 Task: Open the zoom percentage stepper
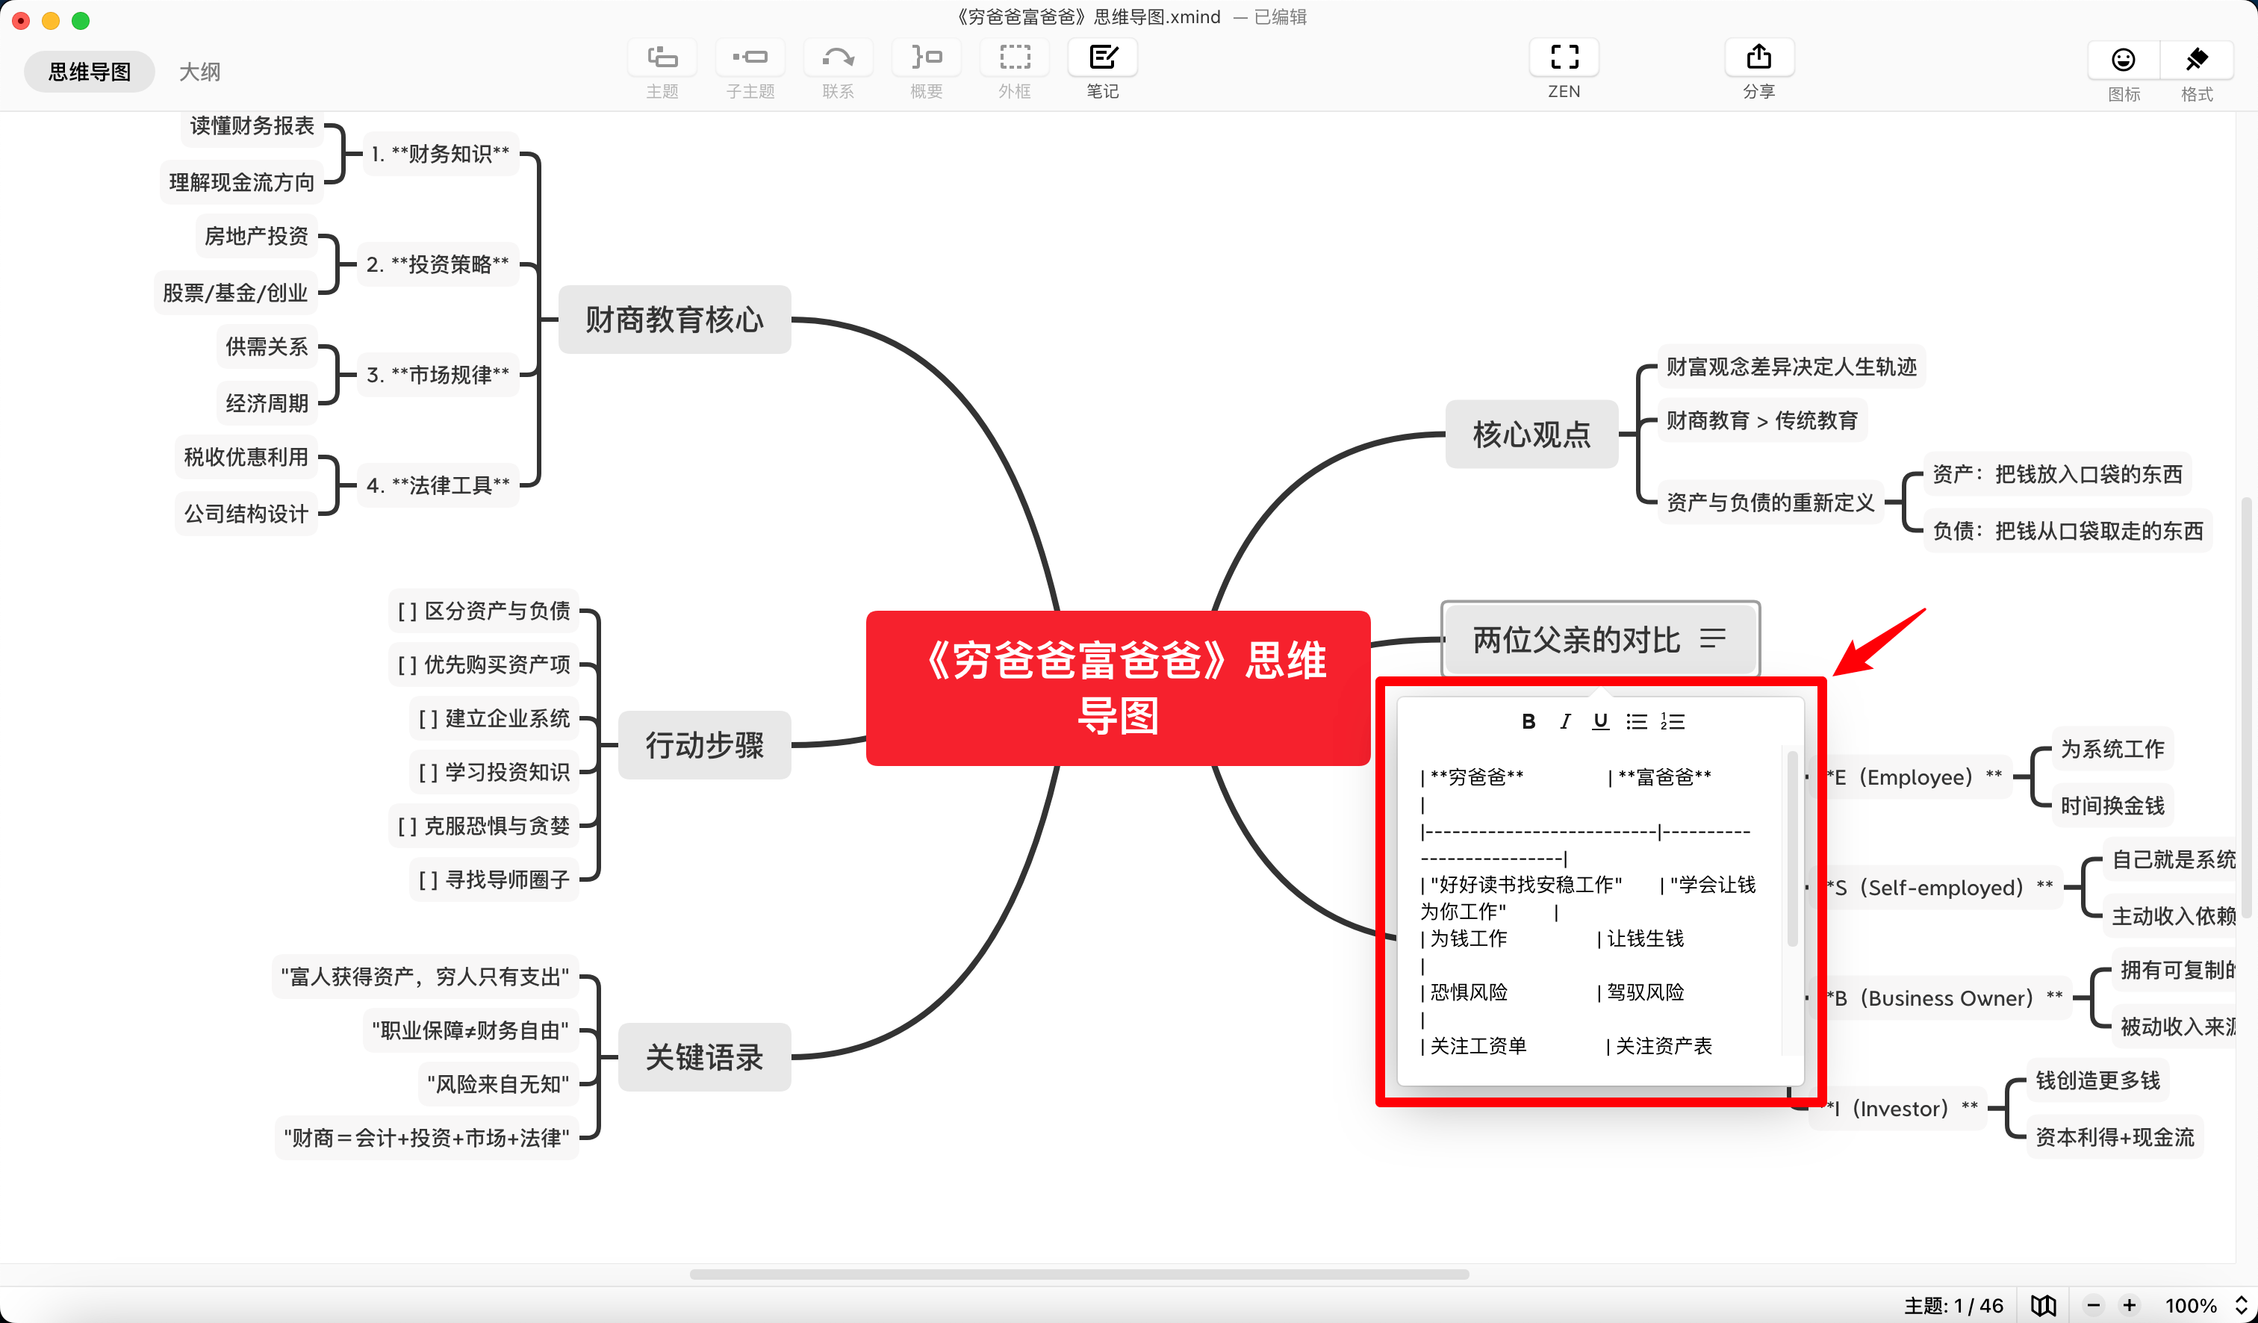(2241, 1305)
